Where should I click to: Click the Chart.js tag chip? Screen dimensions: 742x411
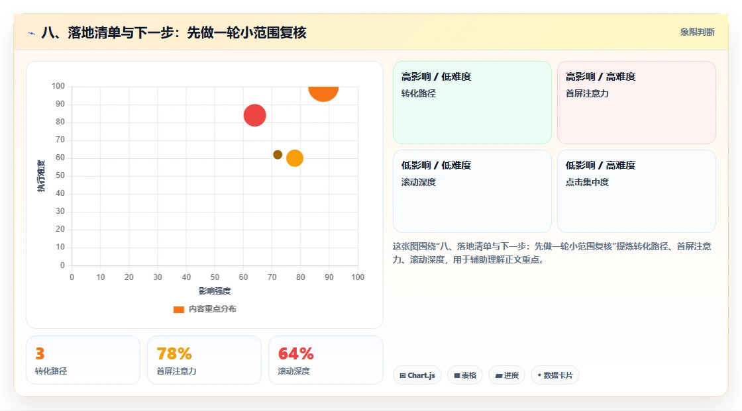[x=417, y=375]
